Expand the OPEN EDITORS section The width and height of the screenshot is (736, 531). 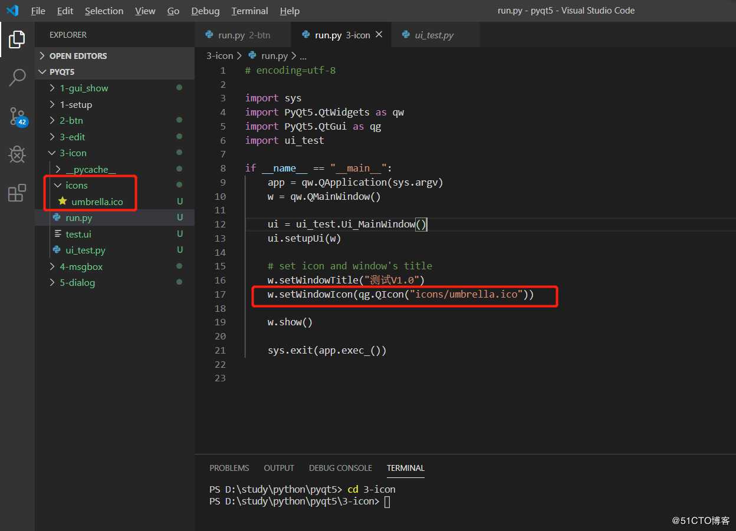[114, 56]
